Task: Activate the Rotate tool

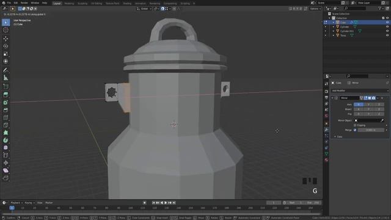Action: click(x=5, y=46)
